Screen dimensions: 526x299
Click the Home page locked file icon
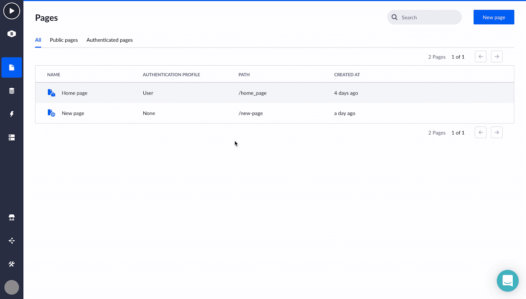(51, 93)
